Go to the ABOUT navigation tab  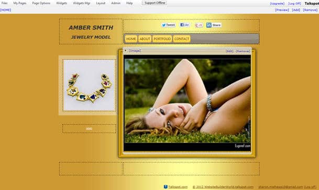(x=145, y=39)
